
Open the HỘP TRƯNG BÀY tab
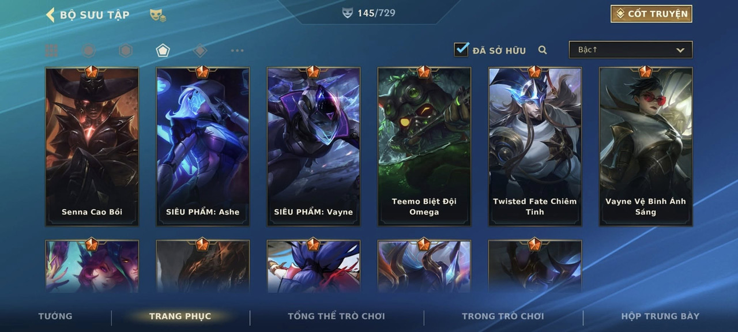(660, 316)
